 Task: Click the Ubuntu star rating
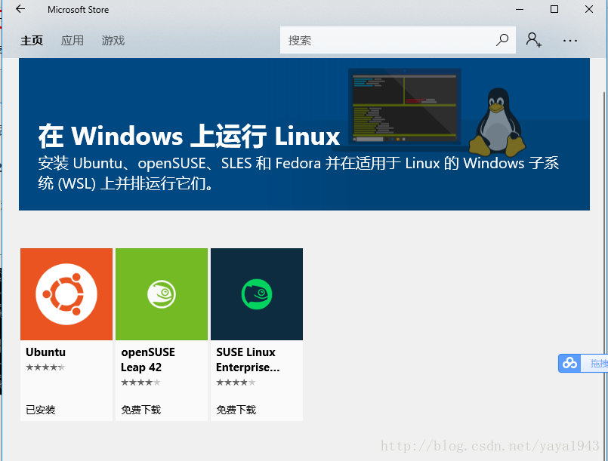[x=45, y=367]
